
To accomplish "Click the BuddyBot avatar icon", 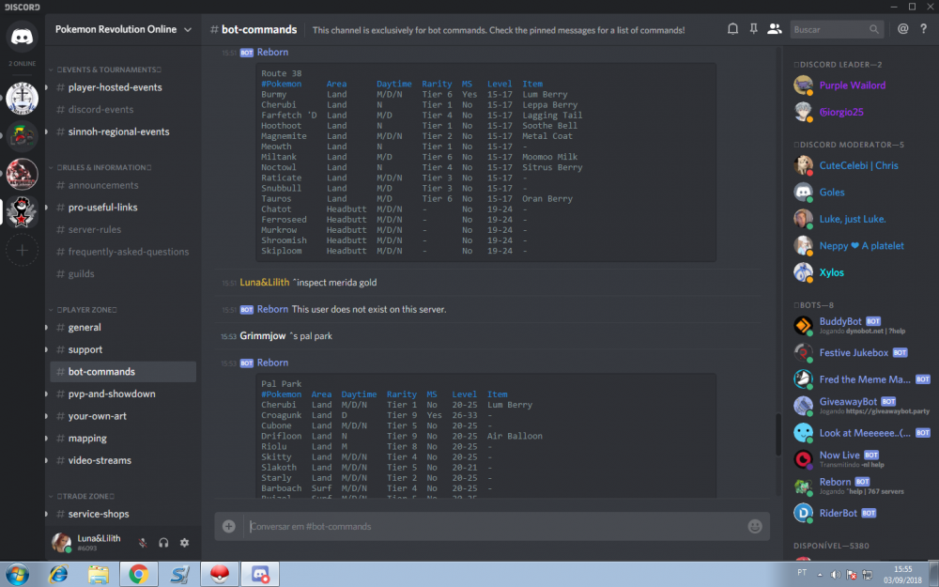I will click(803, 325).
